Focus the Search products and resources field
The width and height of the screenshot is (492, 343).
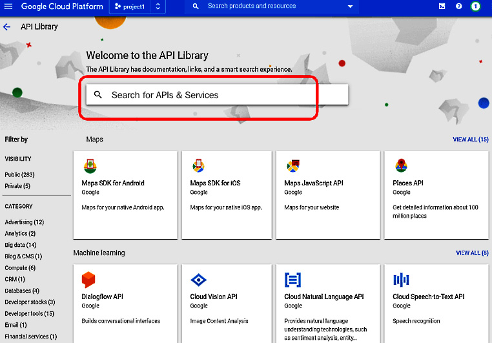271,6
